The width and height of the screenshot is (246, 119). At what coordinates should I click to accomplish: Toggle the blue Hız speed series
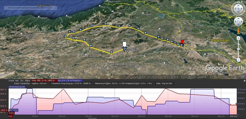(70, 81)
